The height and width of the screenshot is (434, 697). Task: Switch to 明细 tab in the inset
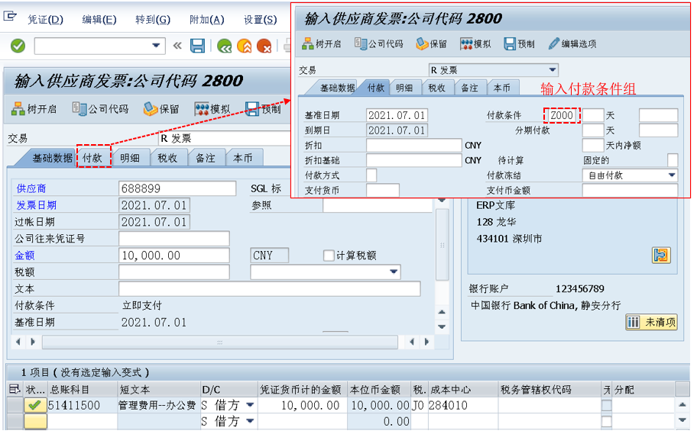404,88
